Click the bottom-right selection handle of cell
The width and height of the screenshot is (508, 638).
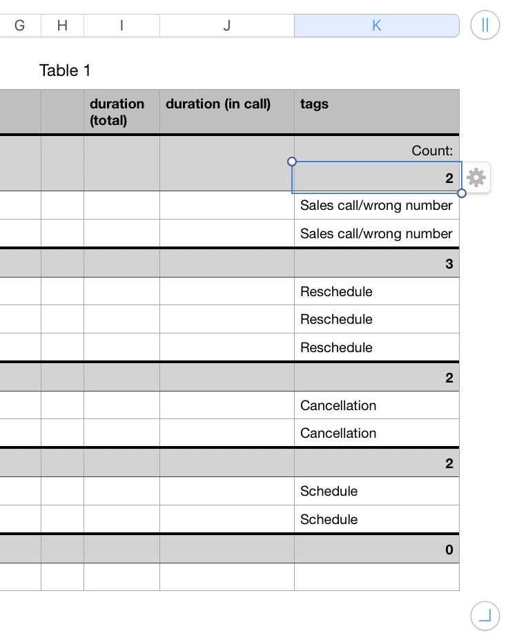pyautogui.click(x=462, y=193)
